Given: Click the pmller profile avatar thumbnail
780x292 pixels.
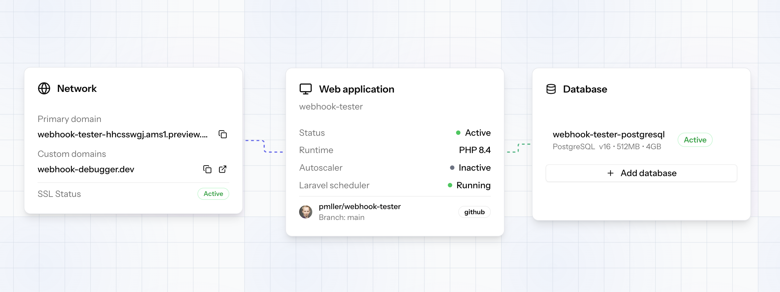Looking at the screenshot, I should (x=306, y=212).
